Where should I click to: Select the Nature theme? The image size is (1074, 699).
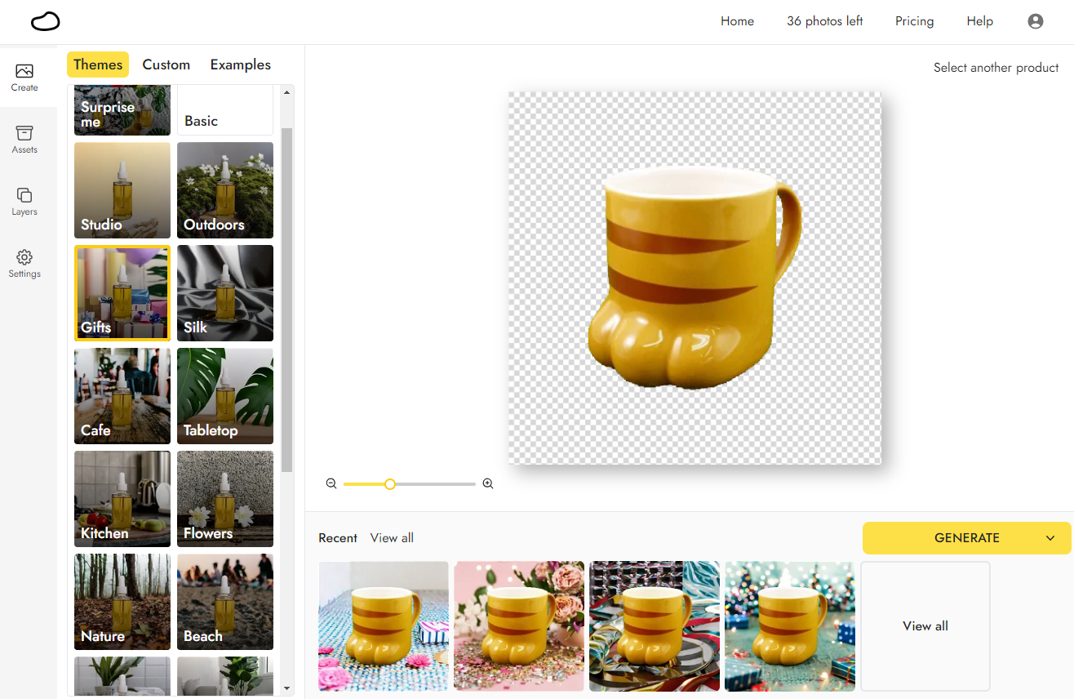pyautogui.click(x=122, y=602)
